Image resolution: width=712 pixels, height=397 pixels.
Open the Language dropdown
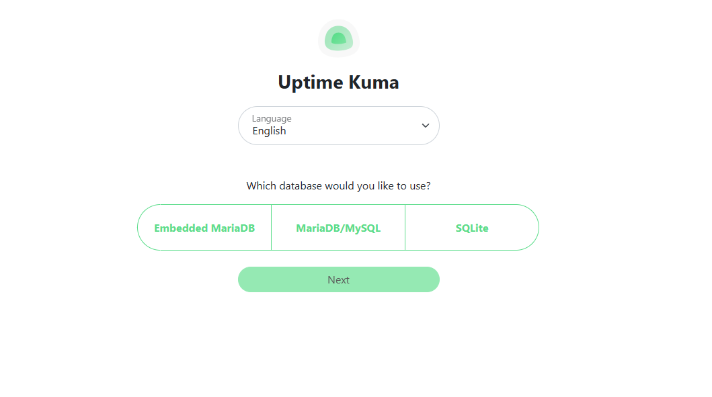(x=338, y=126)
